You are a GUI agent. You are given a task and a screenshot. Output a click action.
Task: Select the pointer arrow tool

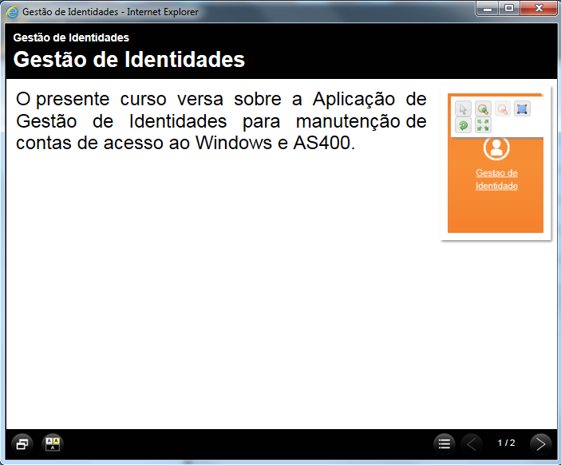(x=463, y=108)
